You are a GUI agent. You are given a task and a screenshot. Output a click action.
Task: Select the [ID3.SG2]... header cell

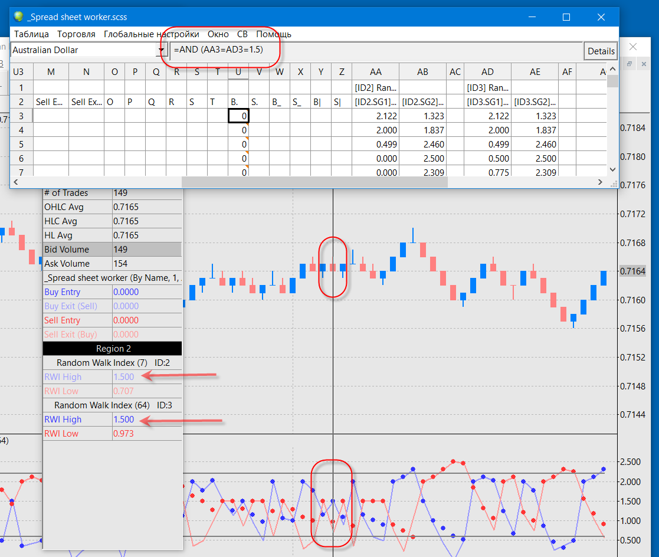point(535,101)
